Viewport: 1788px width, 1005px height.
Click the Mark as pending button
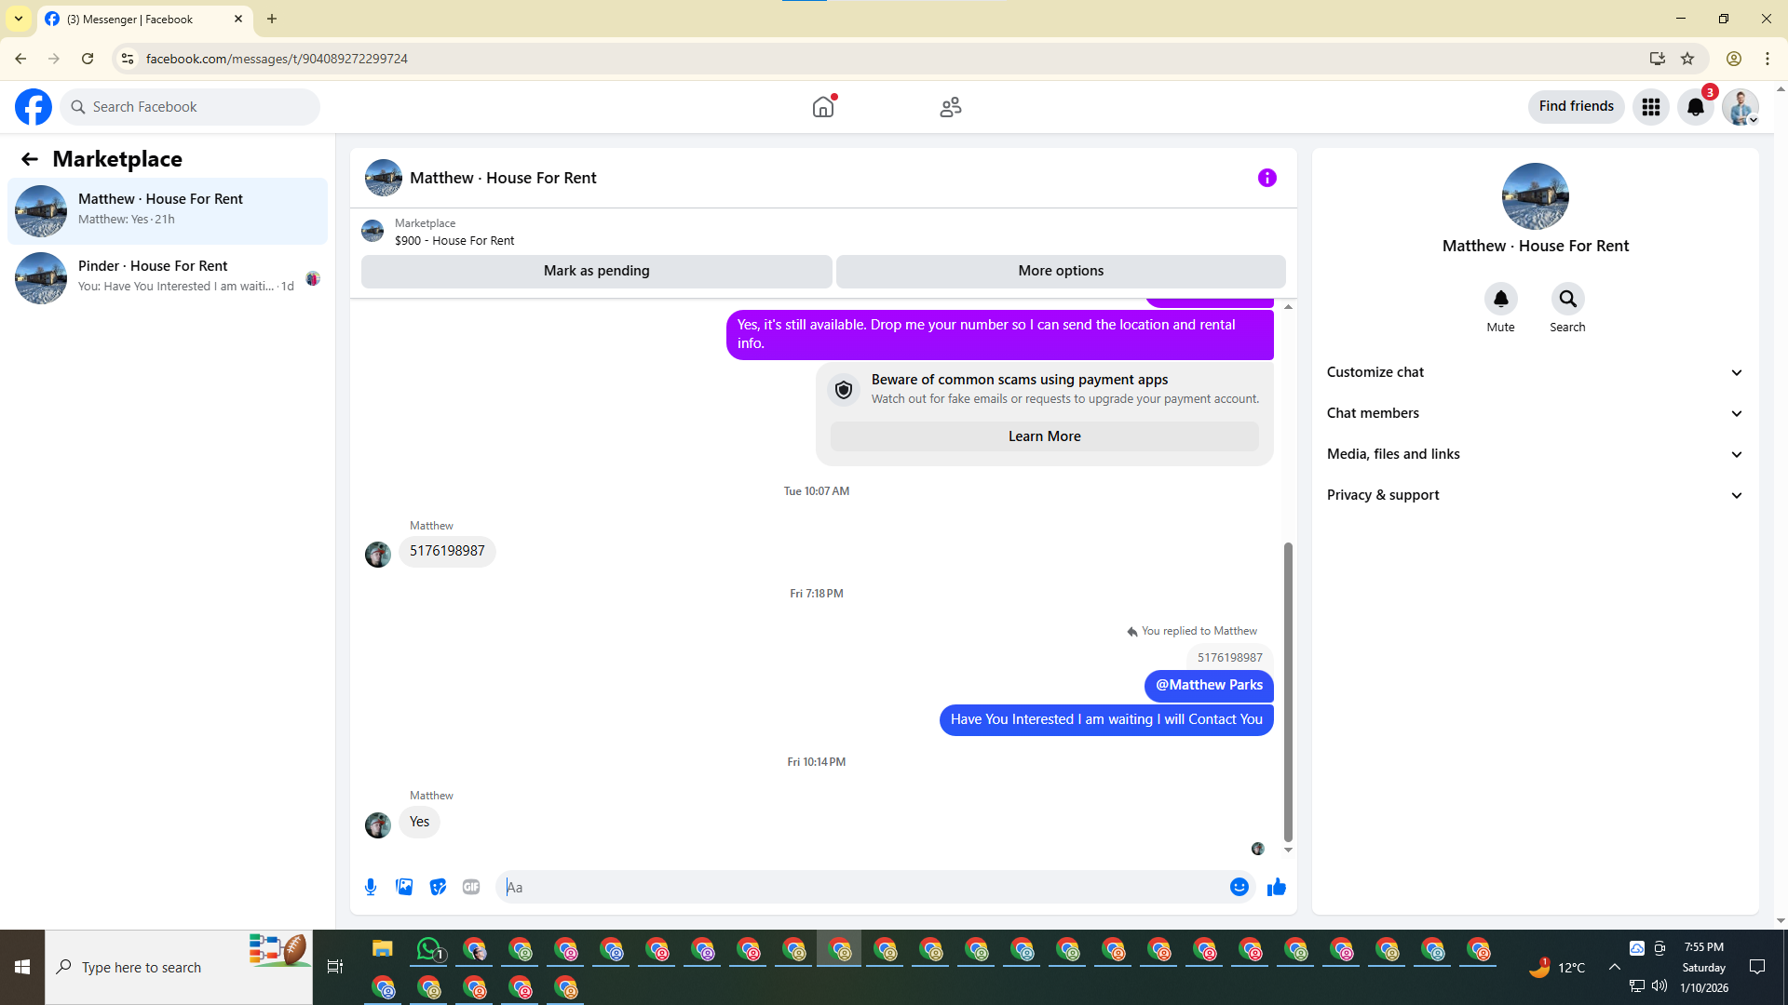click(596, 271)
